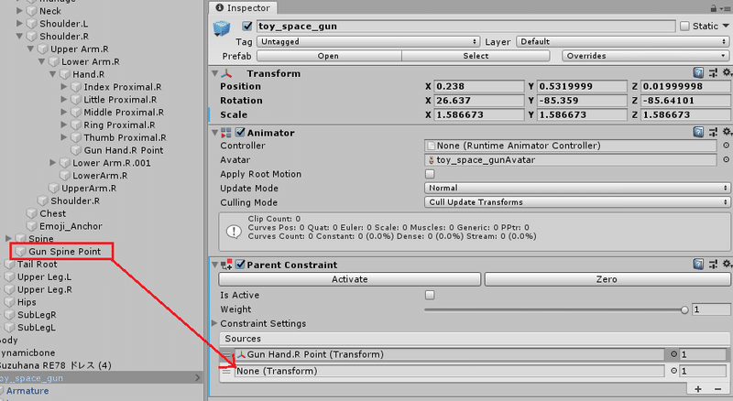Click the object name field toy_space_gun
Image resolution: width=733 pixels, height=401 pixels.
[x=466, y=27]
